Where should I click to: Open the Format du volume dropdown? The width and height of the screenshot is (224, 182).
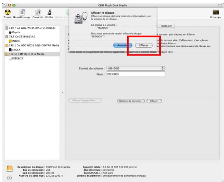point(136,68)
